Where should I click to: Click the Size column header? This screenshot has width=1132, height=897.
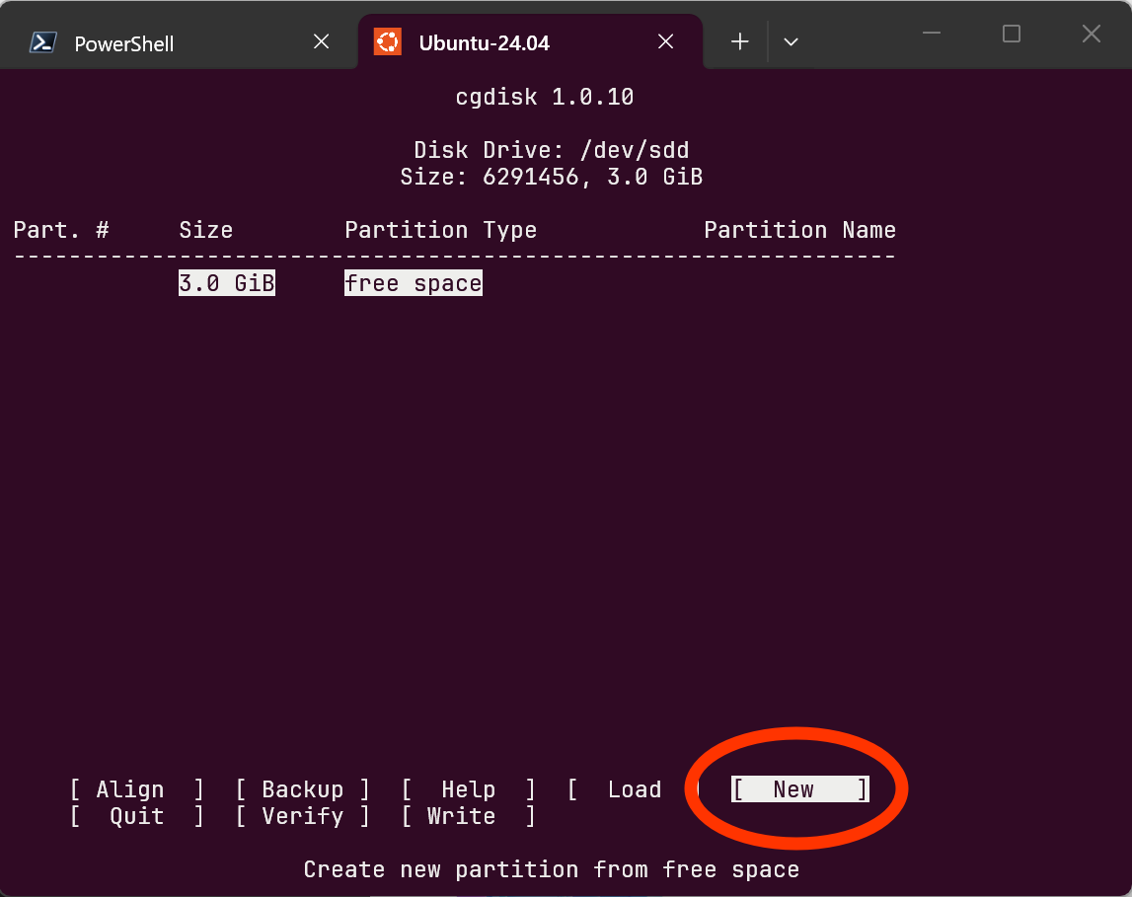205,230
